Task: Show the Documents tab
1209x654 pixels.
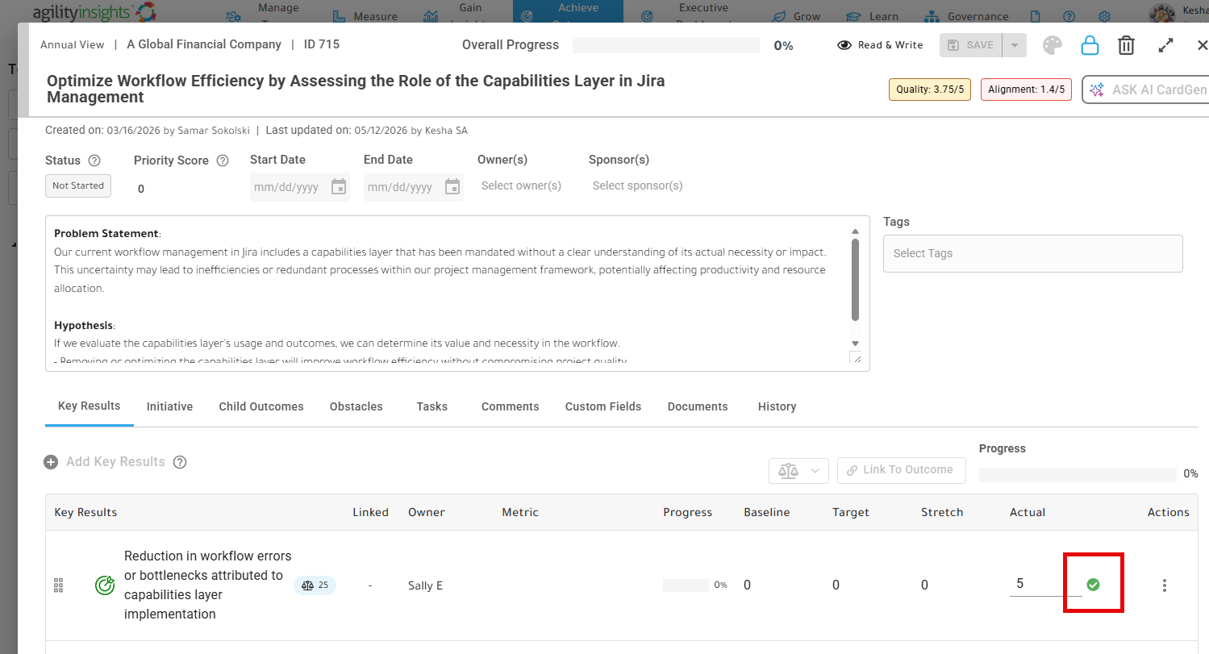Action: [x=698, y=406]
